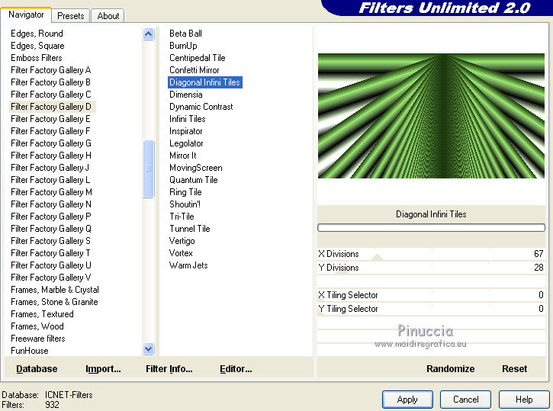Select the Diagonal Infini Tiles filter

(x=205, y=82)
